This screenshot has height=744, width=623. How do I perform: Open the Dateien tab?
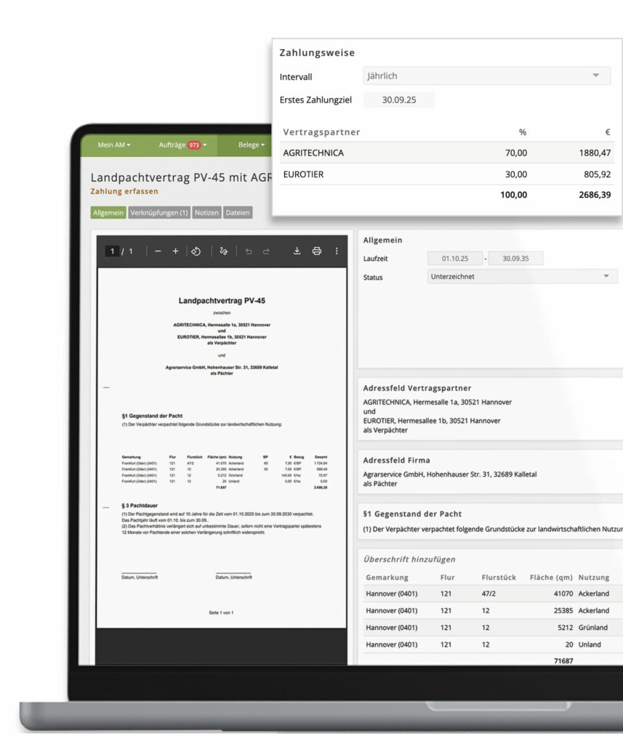click(x=238, y=213)
